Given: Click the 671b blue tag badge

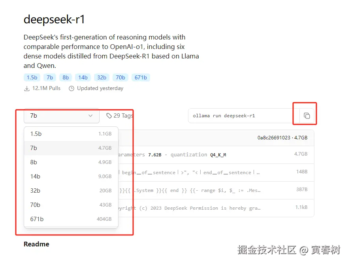Looking at the screenshot, I should point(141,77).
